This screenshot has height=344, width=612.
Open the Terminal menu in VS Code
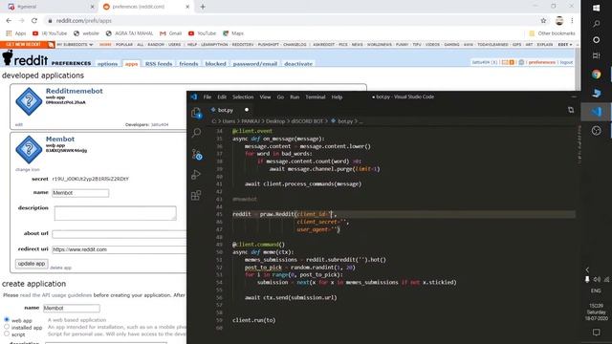pos(315,97)
